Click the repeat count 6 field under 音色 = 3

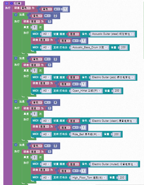click(34, 71)
